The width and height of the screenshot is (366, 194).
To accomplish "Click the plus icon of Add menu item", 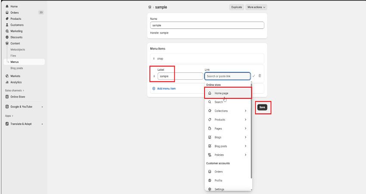I will point(154,88).
